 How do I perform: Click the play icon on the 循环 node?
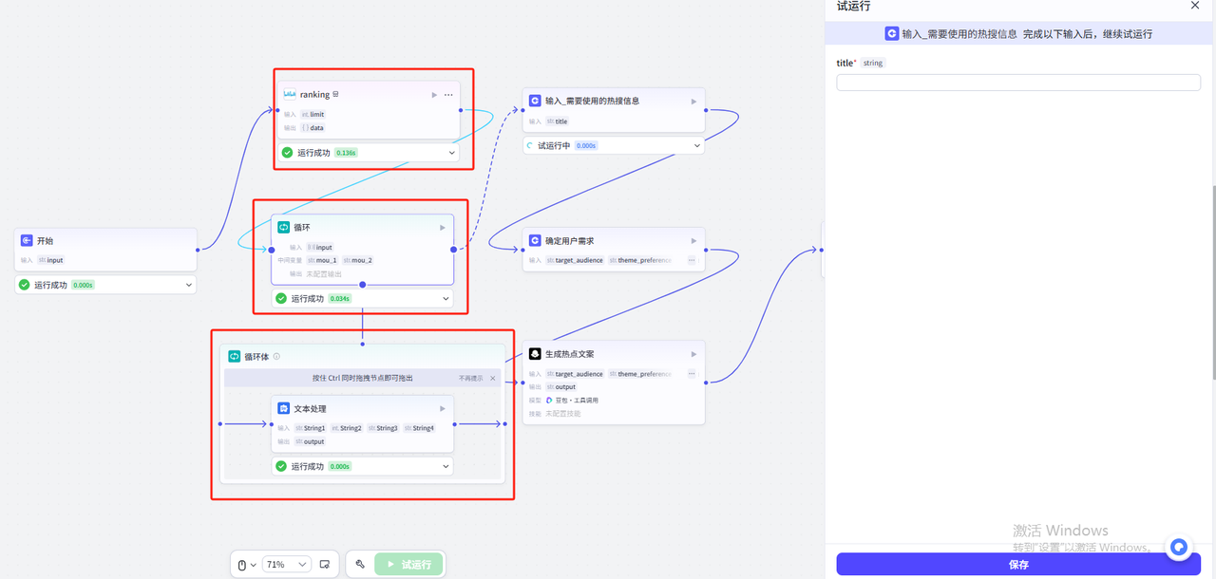(x=442, y=228)
